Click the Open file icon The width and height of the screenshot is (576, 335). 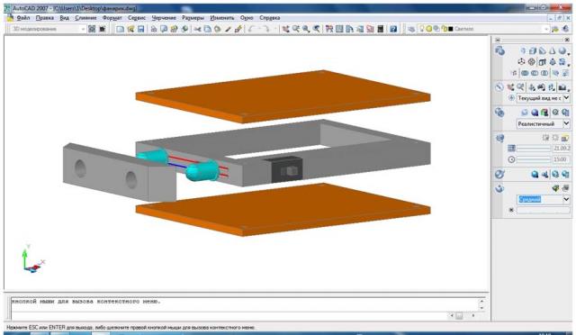[x=130, y=29]
